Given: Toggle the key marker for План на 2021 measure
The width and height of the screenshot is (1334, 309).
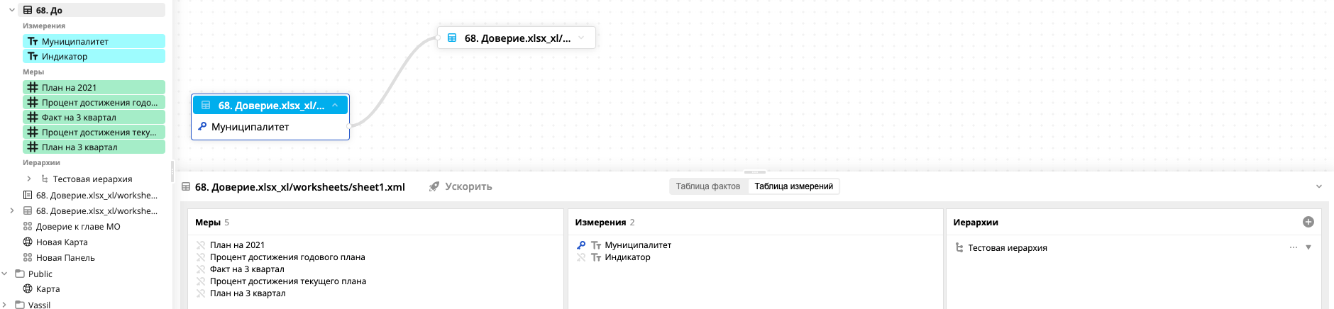Looking at the screenshot, I should (x=201, y=245).
